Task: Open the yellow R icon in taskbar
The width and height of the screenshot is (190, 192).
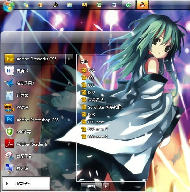Action: (84, 5)
